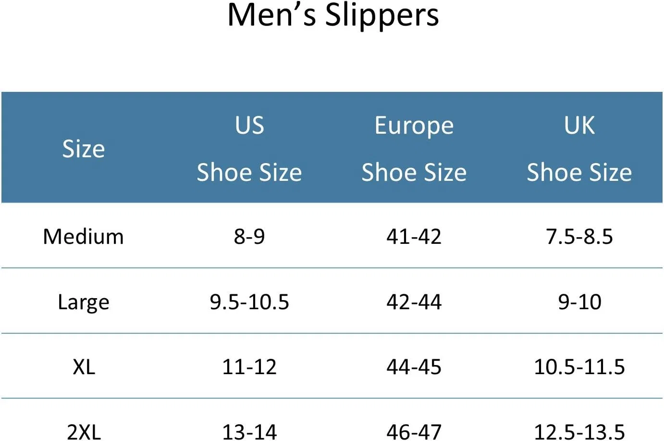Select the Large size row label
Viewport: 664px width, 441px height.
coord(84,302)
